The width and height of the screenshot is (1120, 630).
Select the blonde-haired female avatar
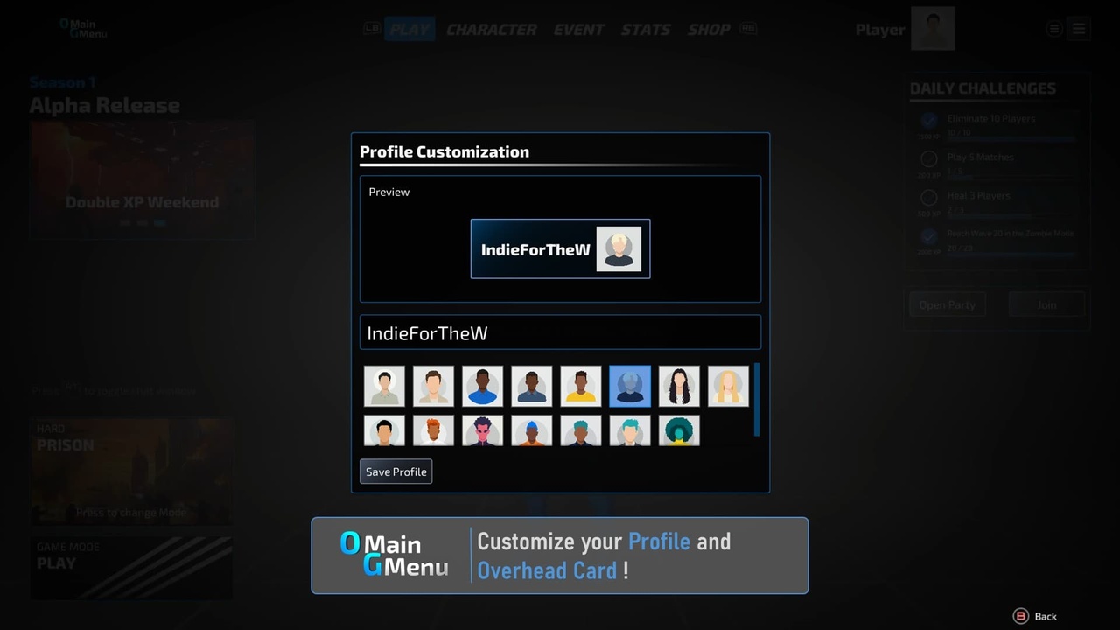click(x=728, y=386)
